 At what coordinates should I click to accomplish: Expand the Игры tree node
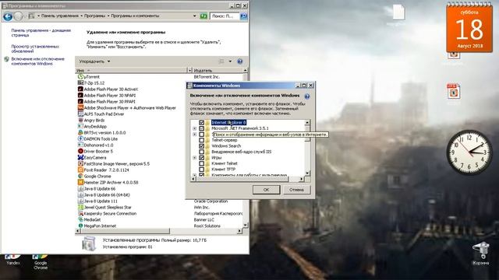194,157
